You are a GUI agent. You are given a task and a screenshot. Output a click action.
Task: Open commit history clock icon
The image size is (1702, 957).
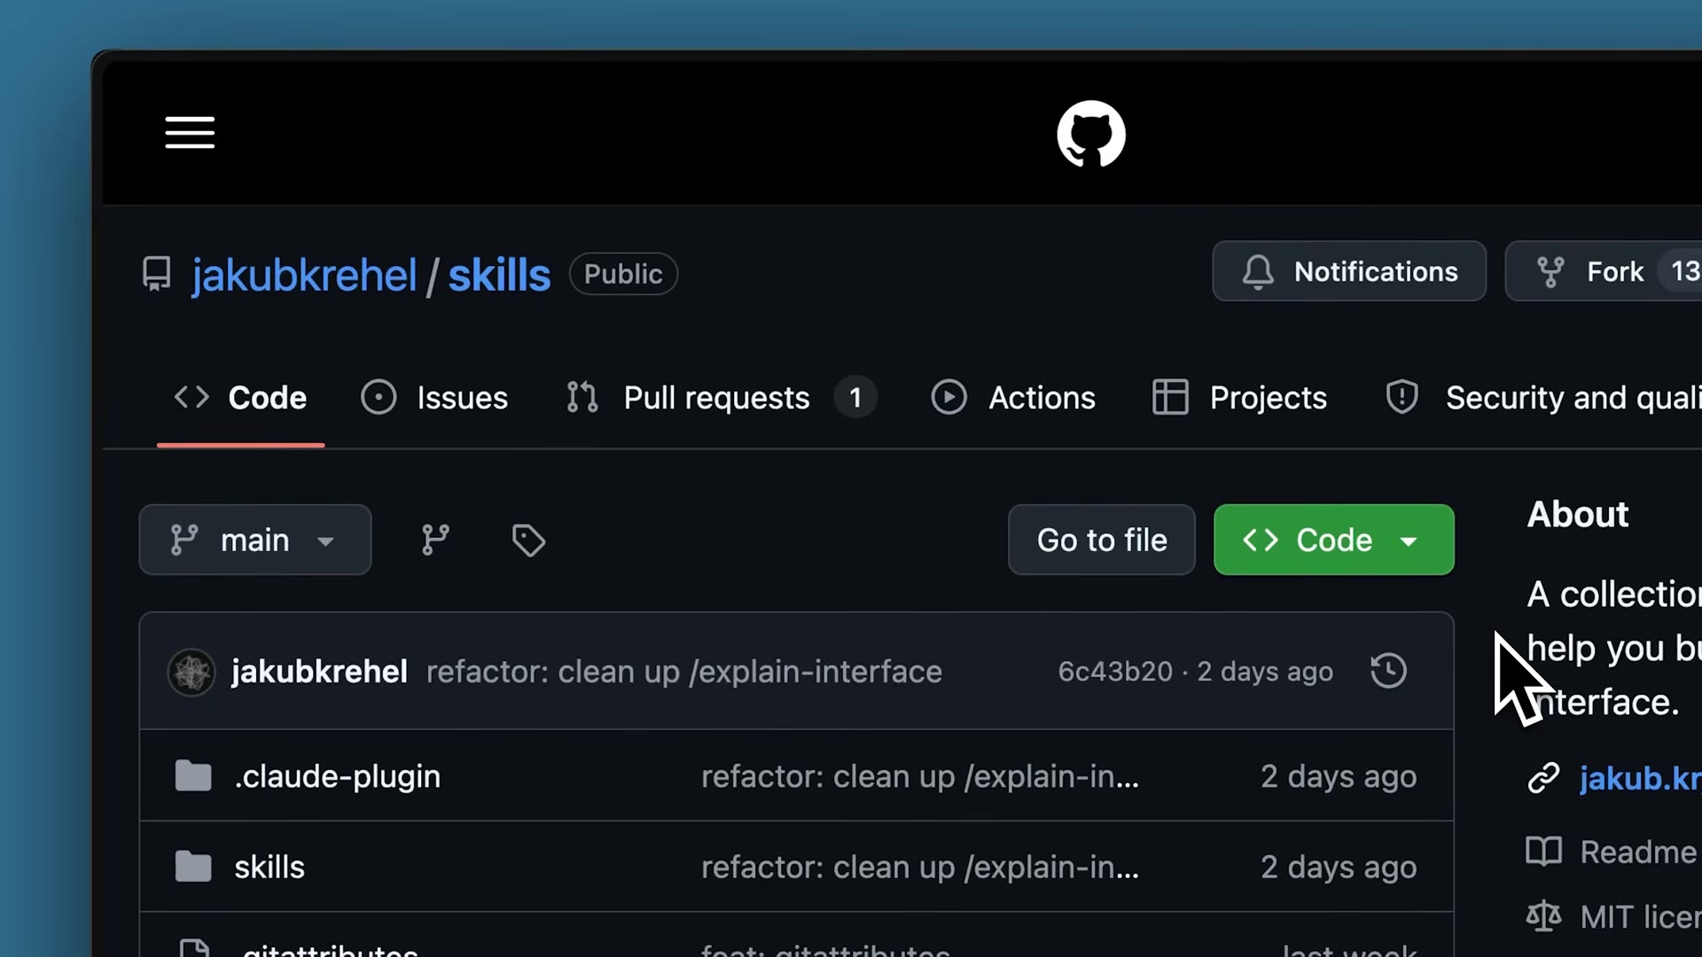point(1388,671)
